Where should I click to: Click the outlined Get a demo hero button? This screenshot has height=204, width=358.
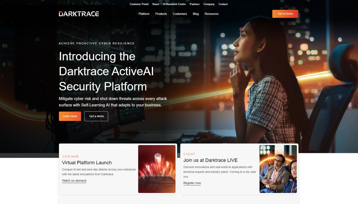tap(96, 116)
